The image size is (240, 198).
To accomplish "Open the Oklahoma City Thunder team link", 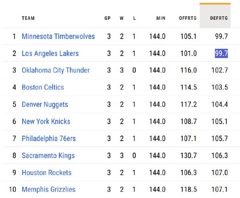I will click(x=56, y=70).
